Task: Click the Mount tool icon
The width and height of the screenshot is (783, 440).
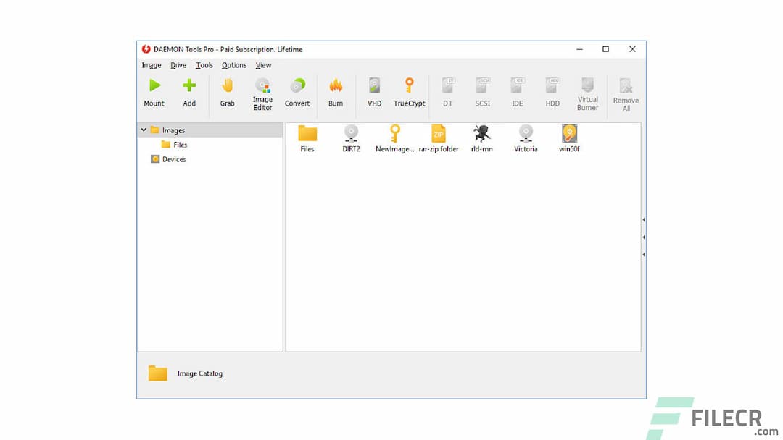Action: (154, 92)
